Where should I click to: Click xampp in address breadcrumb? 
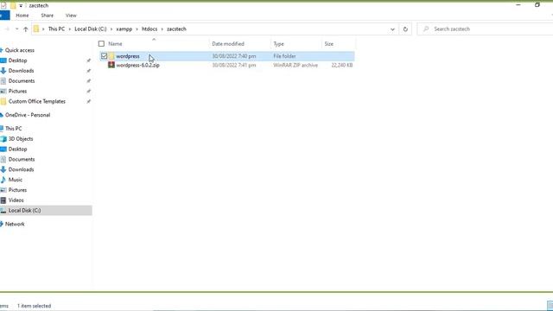124,29
